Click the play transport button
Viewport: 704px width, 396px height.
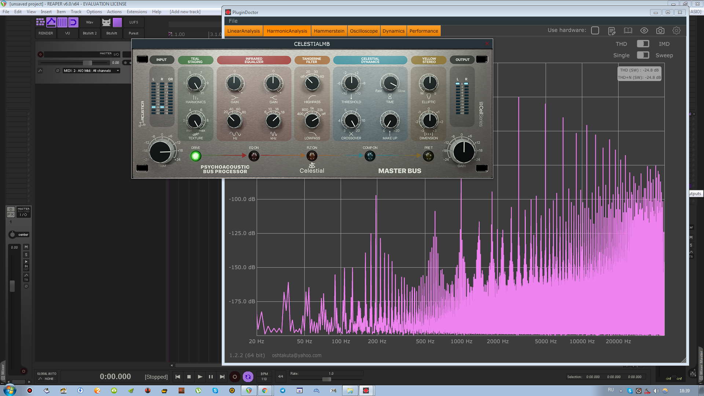tap(200, 377)
